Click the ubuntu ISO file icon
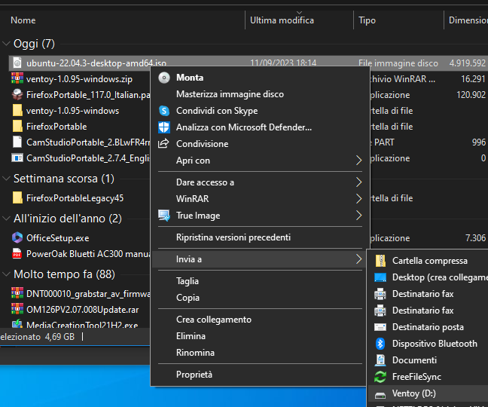Screen dimensions: 488x407 tap(17, 63)
